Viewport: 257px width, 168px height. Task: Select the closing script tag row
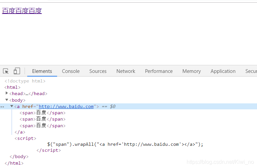[x=49, y=150]
